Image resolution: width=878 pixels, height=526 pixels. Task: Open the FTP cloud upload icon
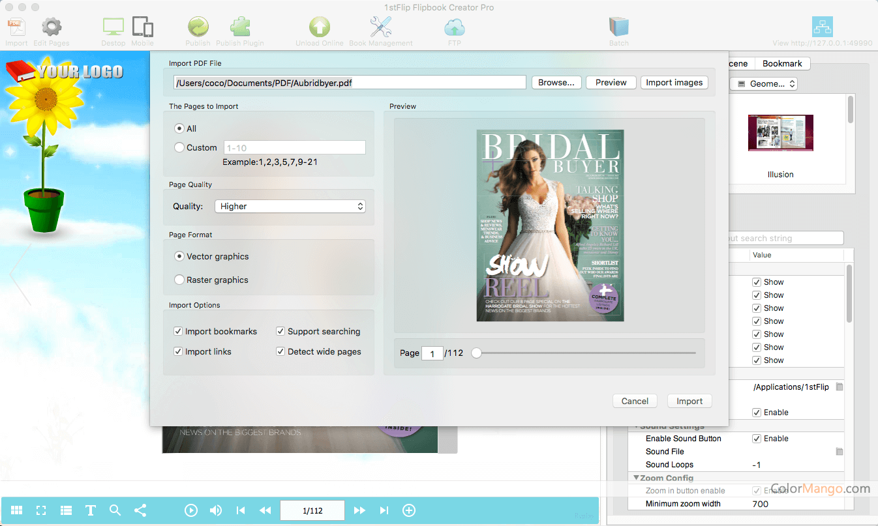pos(455,27)
